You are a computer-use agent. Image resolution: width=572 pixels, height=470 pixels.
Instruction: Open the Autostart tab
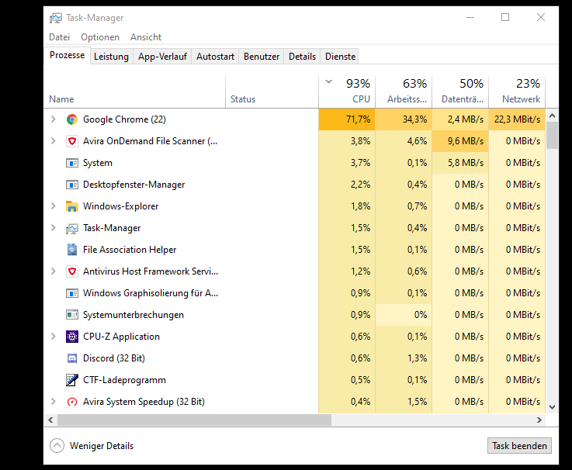pyautogui.click(x=215, y=57)
